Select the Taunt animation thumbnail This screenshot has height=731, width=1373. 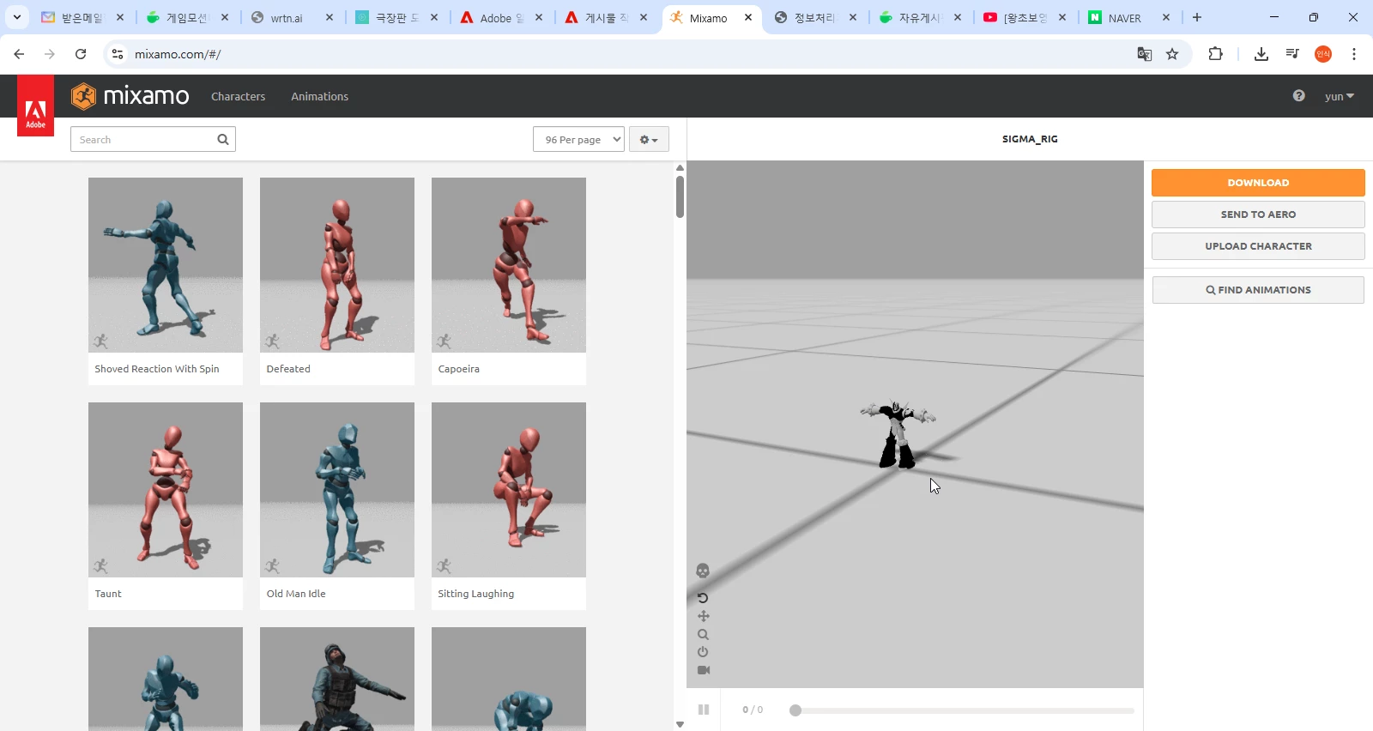(166, 490)
